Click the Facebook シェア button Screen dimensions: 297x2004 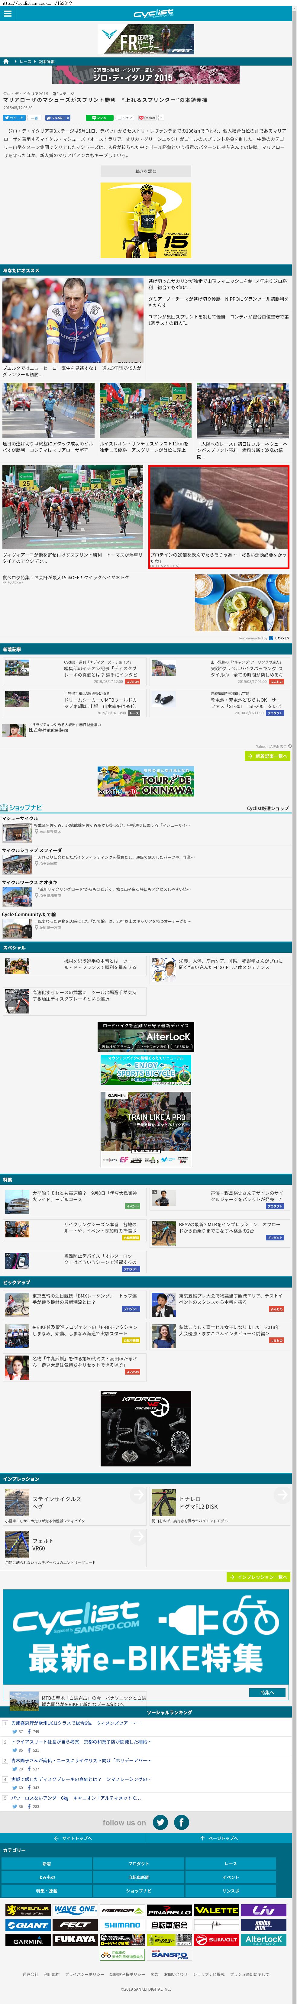[x=127, y=118]
